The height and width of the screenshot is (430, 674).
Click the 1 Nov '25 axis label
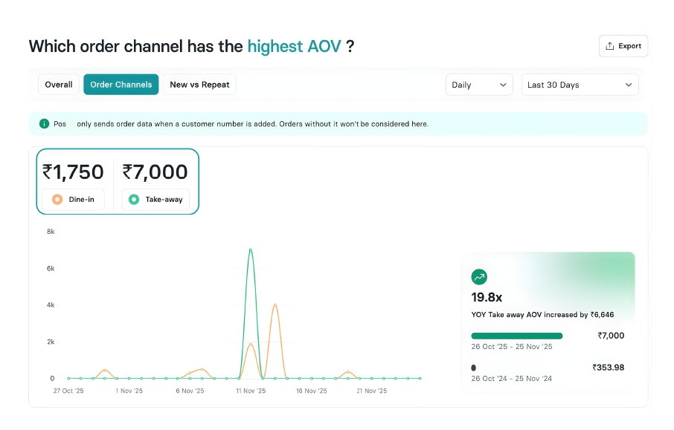[129, 391]
